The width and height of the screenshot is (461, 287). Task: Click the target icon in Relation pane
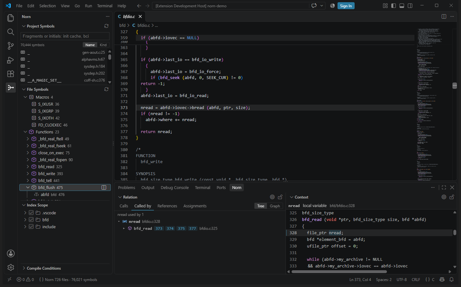(x=272, y=197)
